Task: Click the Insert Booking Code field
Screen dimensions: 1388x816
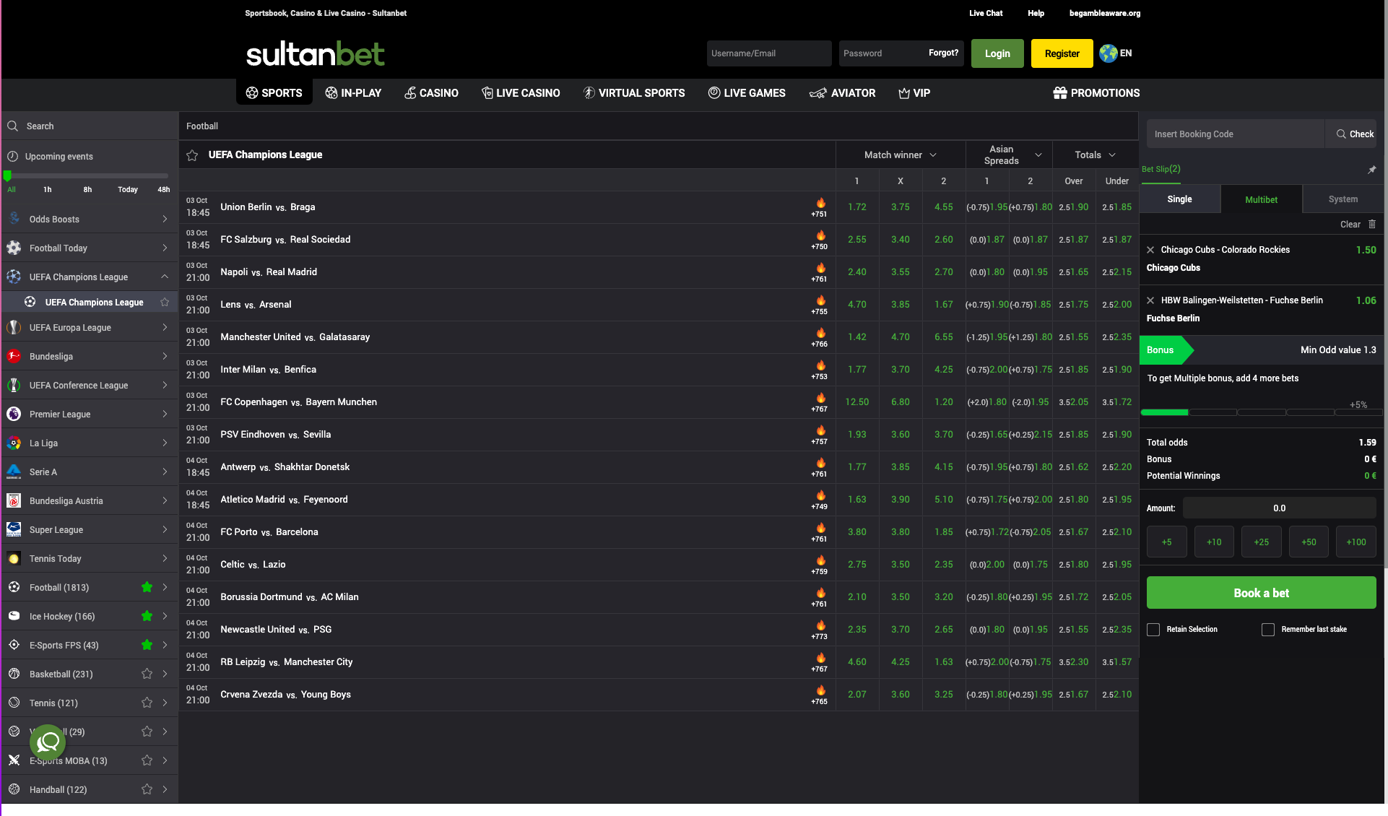Action: click(1235, 134)
